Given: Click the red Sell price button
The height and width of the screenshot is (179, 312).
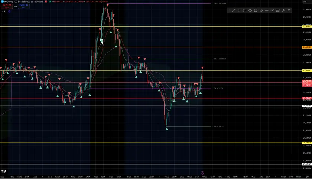Looking at the screenshot, I should click(5, 6).
